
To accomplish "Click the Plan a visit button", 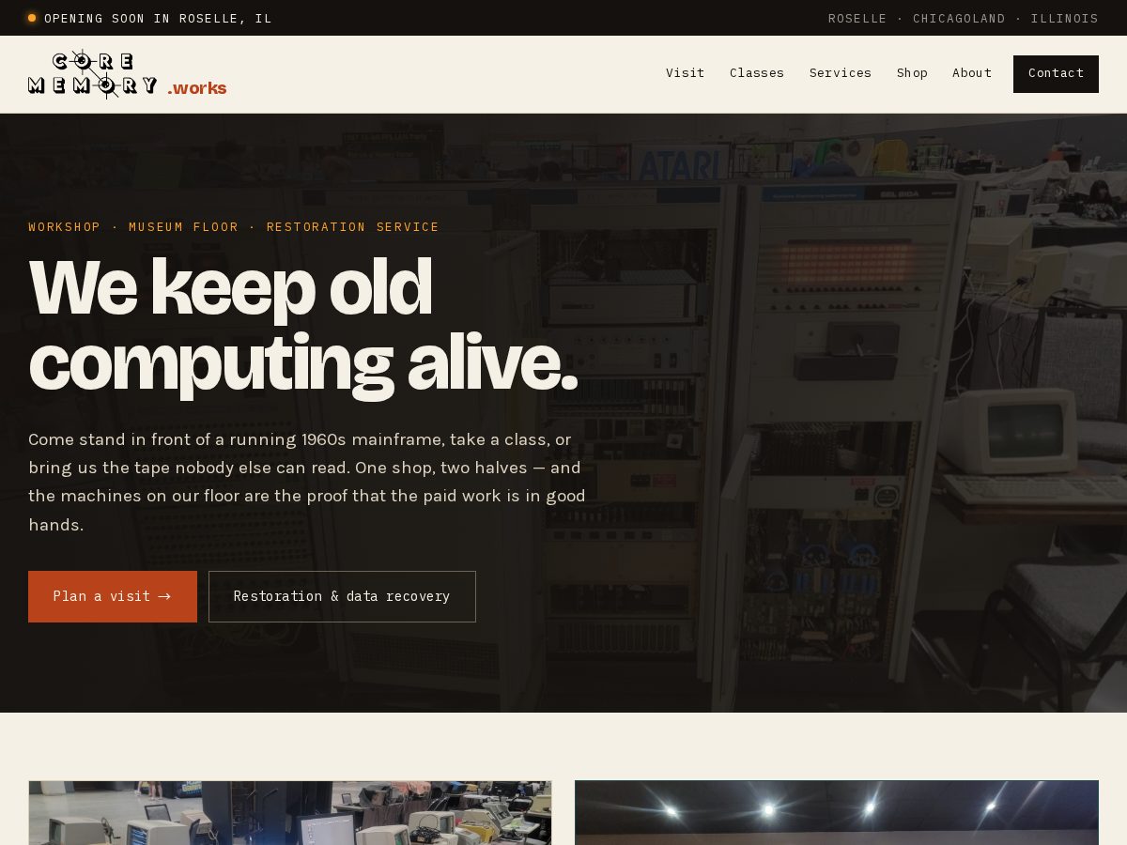I will [x=113, y=596].
